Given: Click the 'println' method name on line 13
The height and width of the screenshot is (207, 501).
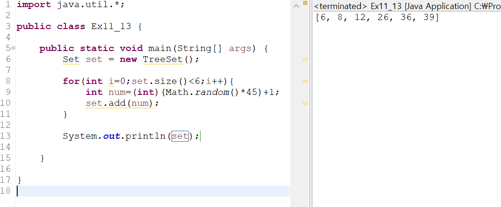Looking at the screenshot, I should (145, 136).
